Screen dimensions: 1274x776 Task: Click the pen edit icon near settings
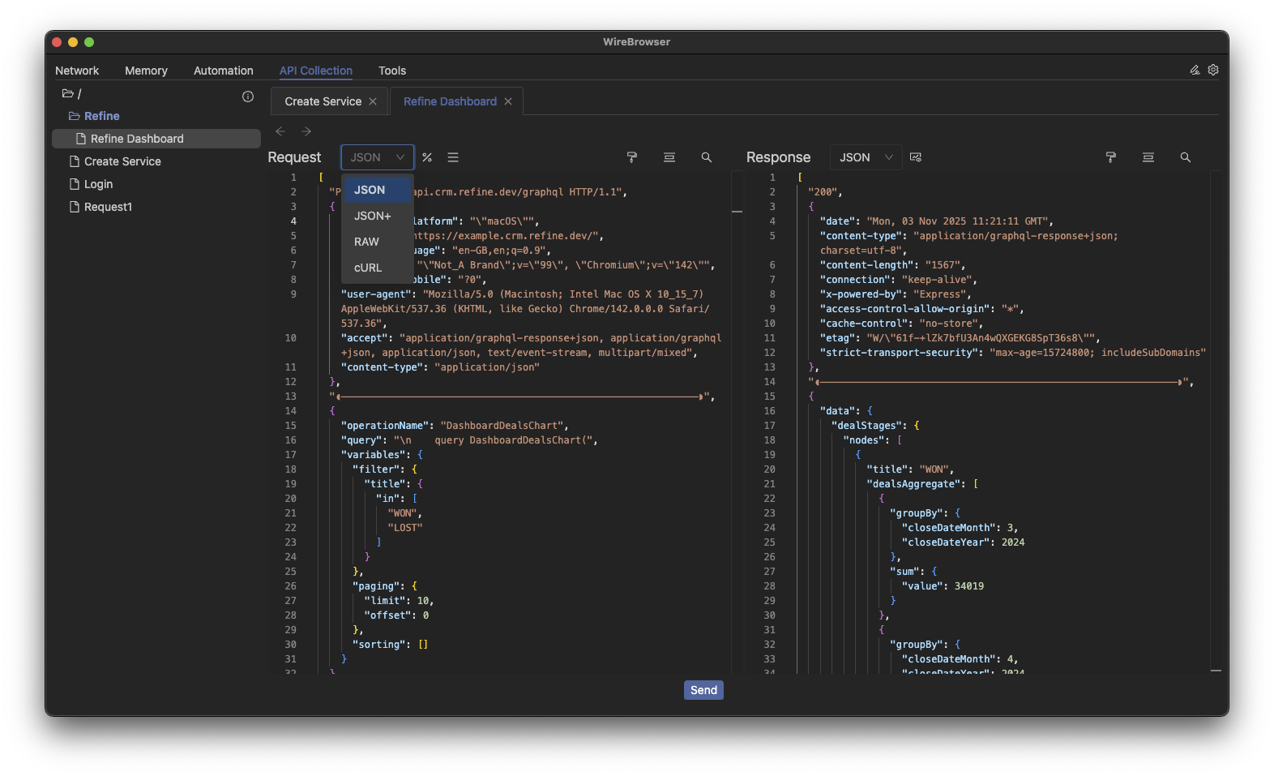1195,70
